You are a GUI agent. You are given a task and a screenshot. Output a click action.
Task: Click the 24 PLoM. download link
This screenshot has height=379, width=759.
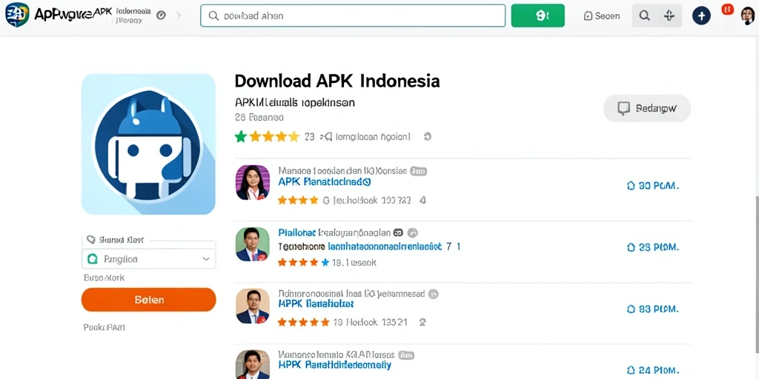tap(653, 371)
